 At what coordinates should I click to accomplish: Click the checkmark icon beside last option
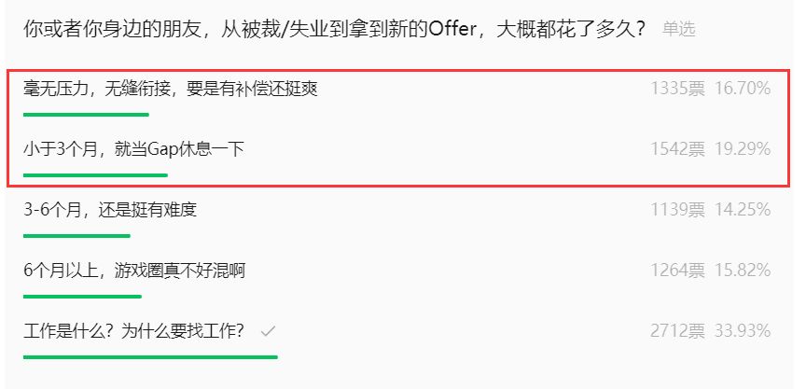268,332
